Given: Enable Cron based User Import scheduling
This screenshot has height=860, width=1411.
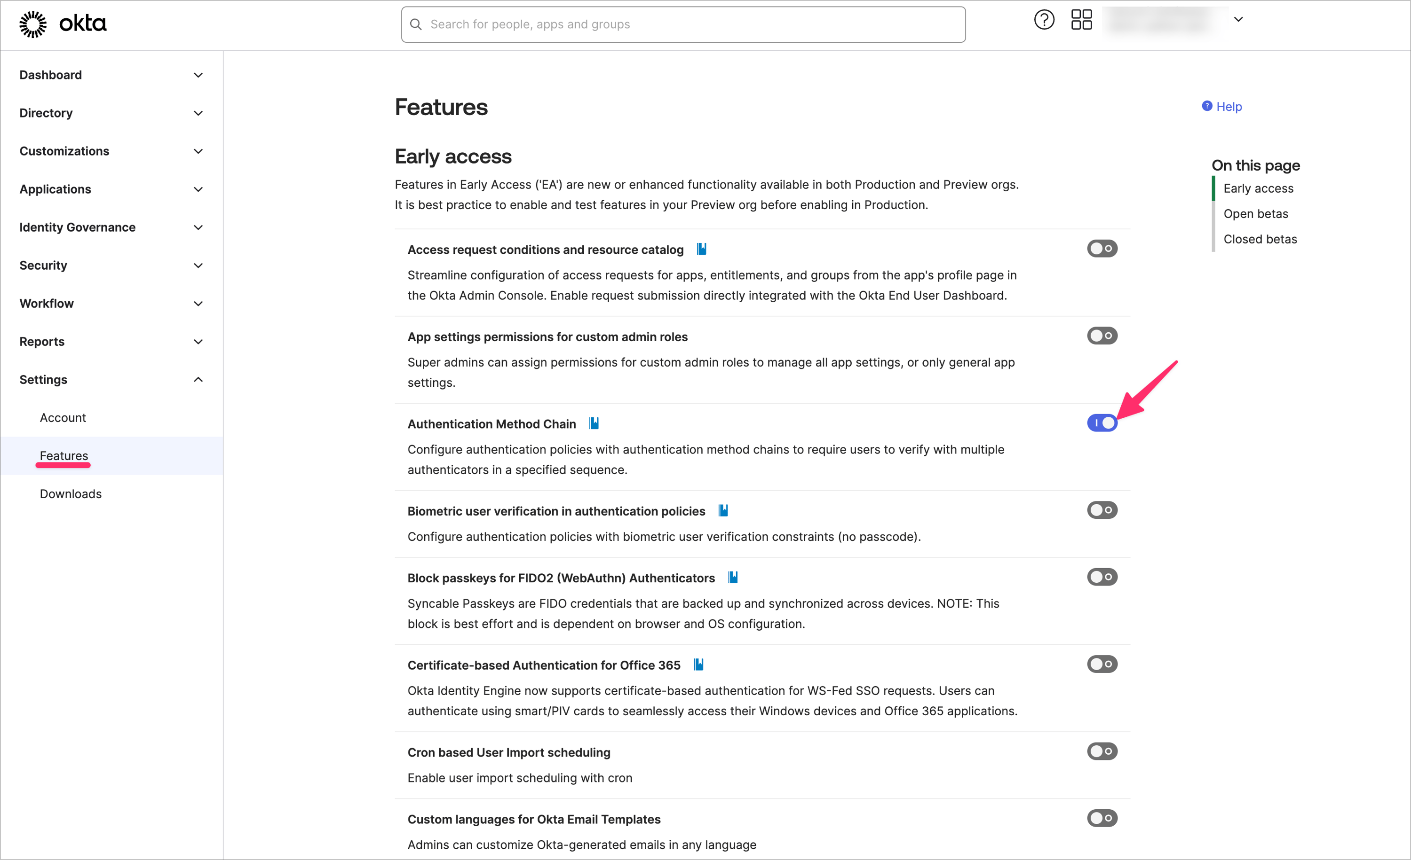Looking at the screenshot, I should coord(1102,751).
